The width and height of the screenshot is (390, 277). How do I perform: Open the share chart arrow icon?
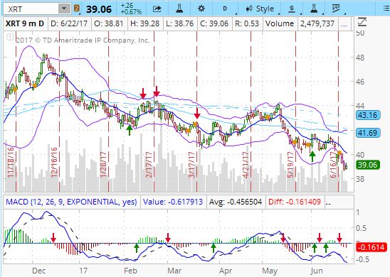(157, 9)
